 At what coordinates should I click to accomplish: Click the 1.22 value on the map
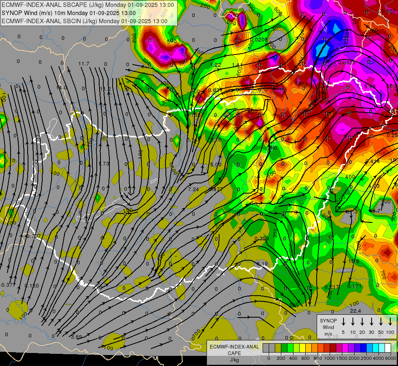click(216, 65)
